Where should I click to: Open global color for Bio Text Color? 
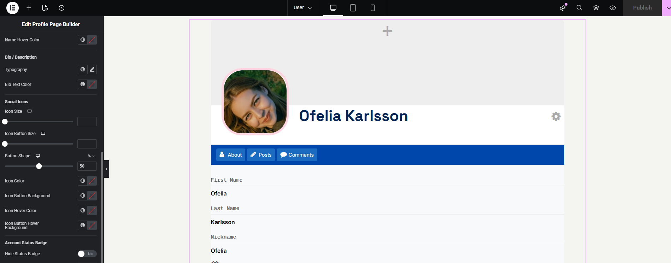pyautogui.click(x=83, y=84)
